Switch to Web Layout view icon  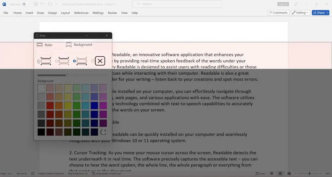(289, 173)
